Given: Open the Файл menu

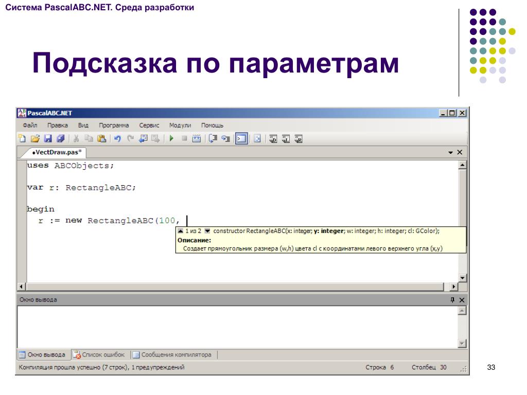Looking at the screenshot, I should (x=30, y=125).
